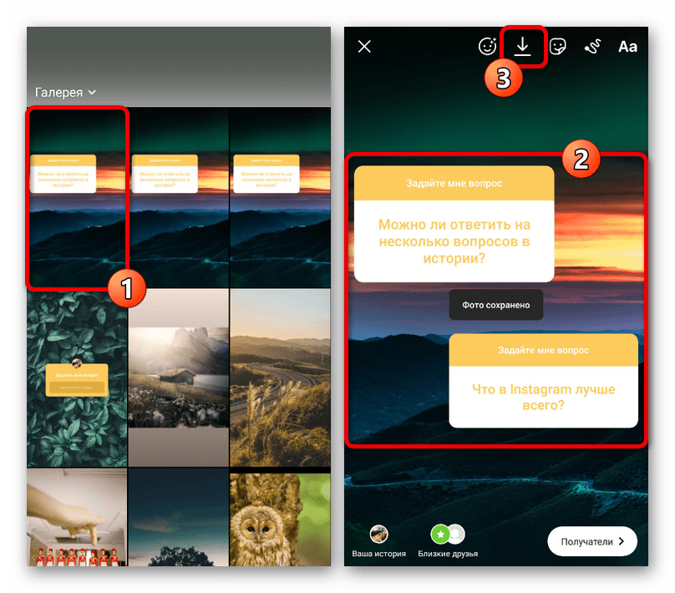Viewport: 675px width, 593px height.
Task: Select first sunset story thumbnail in gallery
Action: click(77, 197)
